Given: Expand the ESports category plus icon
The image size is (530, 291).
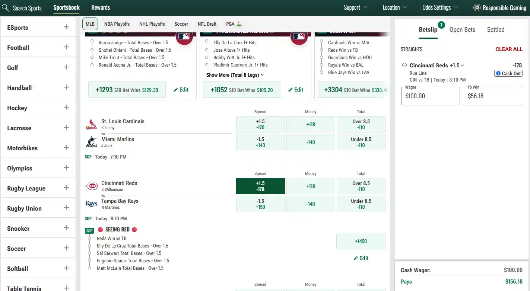Looking at the screenshot, I should tap(66, 27).
